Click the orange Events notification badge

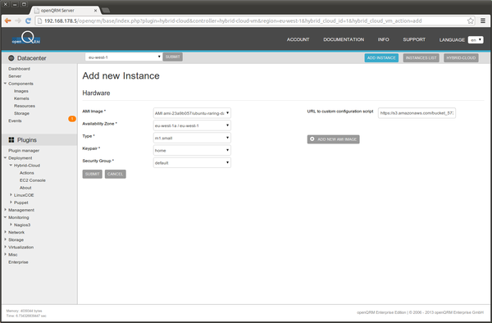[x=72, y=119]
